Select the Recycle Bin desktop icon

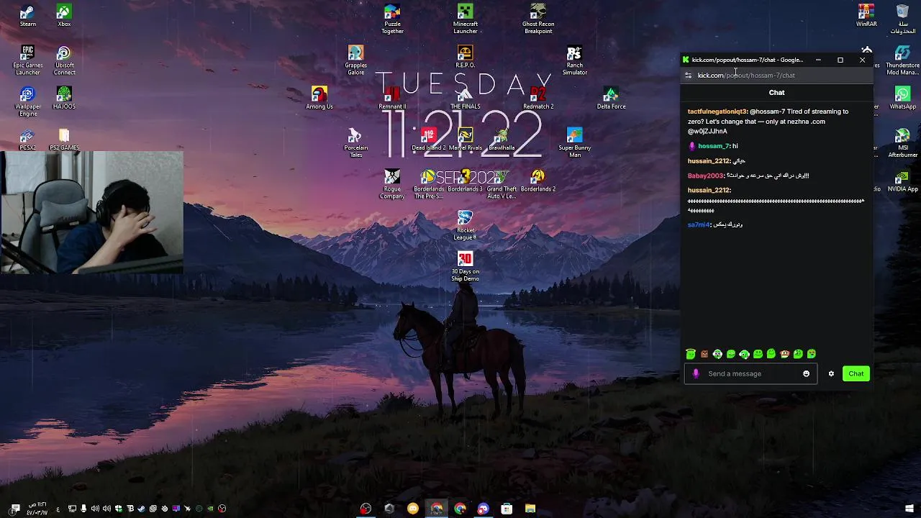pos(902,19)
